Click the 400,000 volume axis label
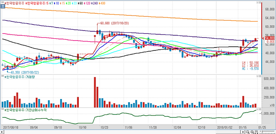The width and height of the screenshot is (276, 134). click(269, 88)
